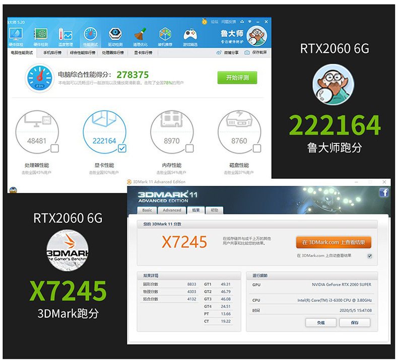Click the large Lu Dashi mascot badge on right

click(334, 84)
